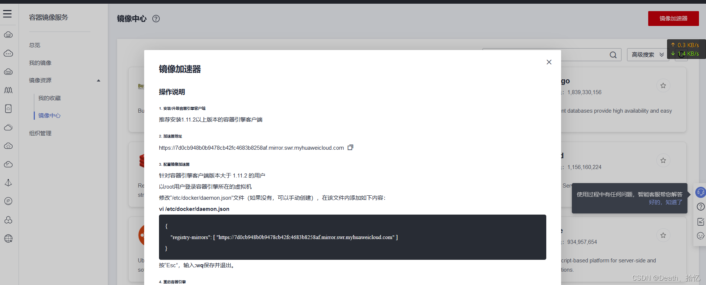This screenshot has width=706, height=285.
Task: Star the image card with 1,156,160,224 downloads
Action: [663, 160]
